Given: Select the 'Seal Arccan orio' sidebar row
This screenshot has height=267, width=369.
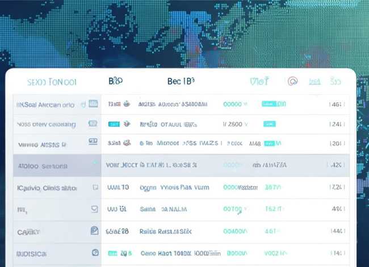Looking at the screenshot, I should (x=57, y=105).
